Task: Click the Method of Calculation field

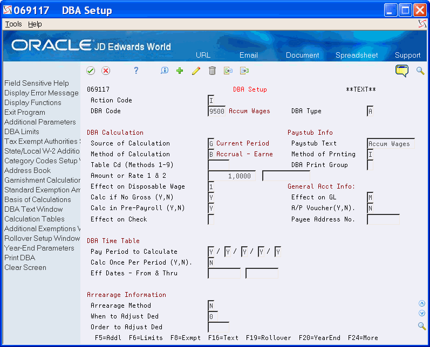Action: coord(211,154)
